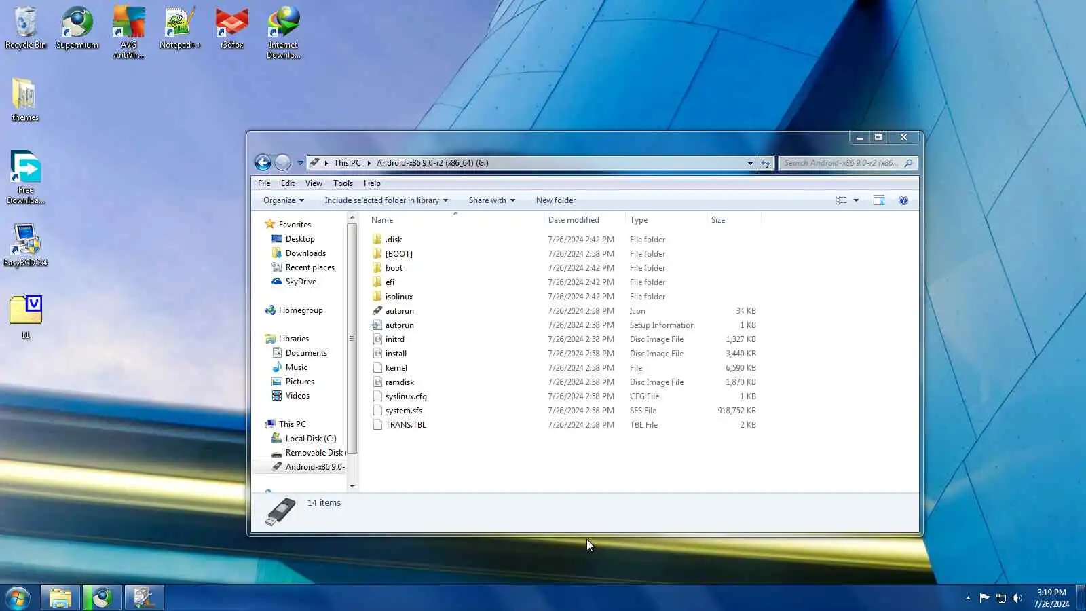This screenshot has width=1086, height=611.
Task: Click the New folder button
Action: click(556, 200)
